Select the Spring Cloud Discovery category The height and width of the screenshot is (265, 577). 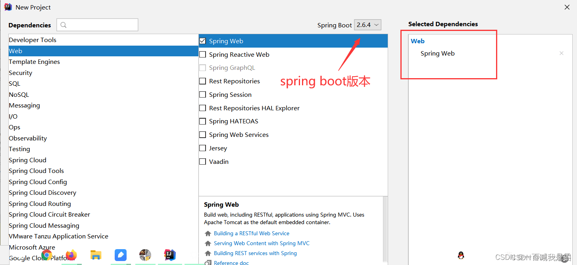pos(103,192)
